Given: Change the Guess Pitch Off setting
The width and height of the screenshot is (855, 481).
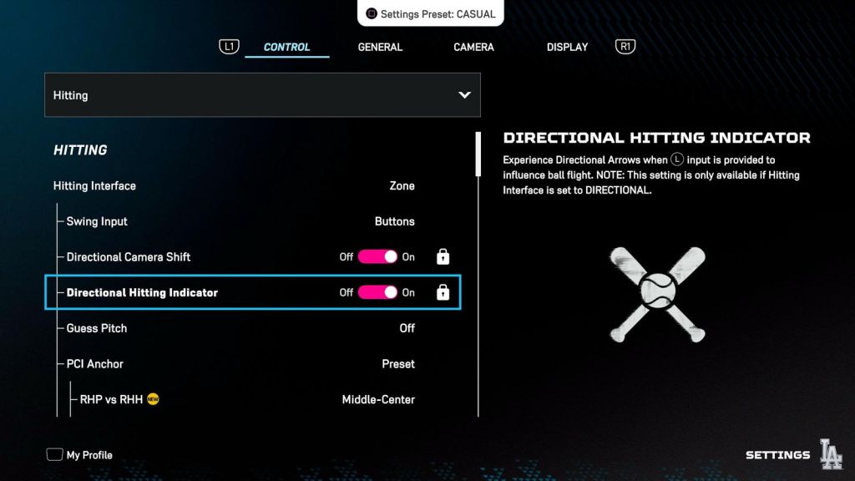Looking at the screenshot, I should [x=407, y=328].
